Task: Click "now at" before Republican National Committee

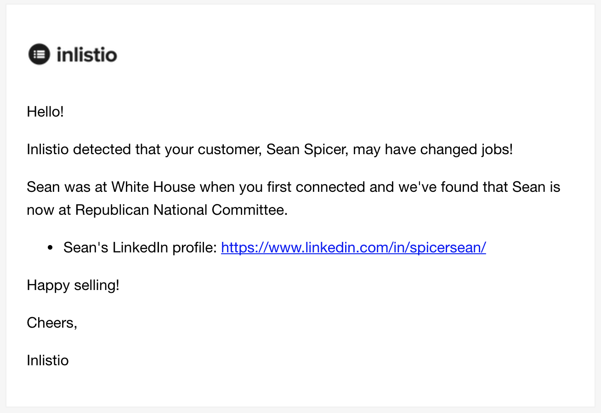Action: (49, 210)
